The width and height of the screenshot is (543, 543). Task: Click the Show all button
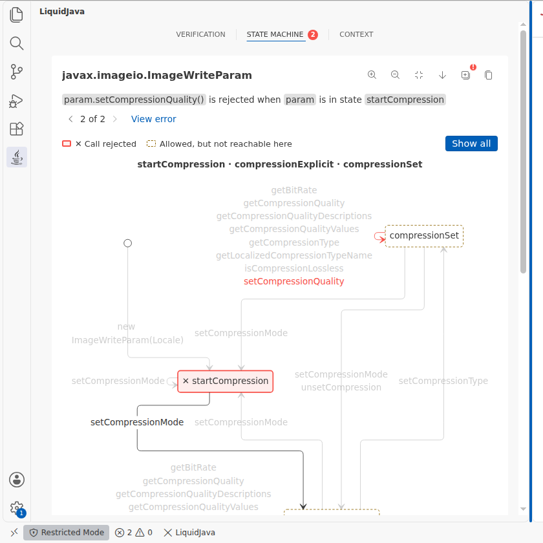(x=471, y=144)
